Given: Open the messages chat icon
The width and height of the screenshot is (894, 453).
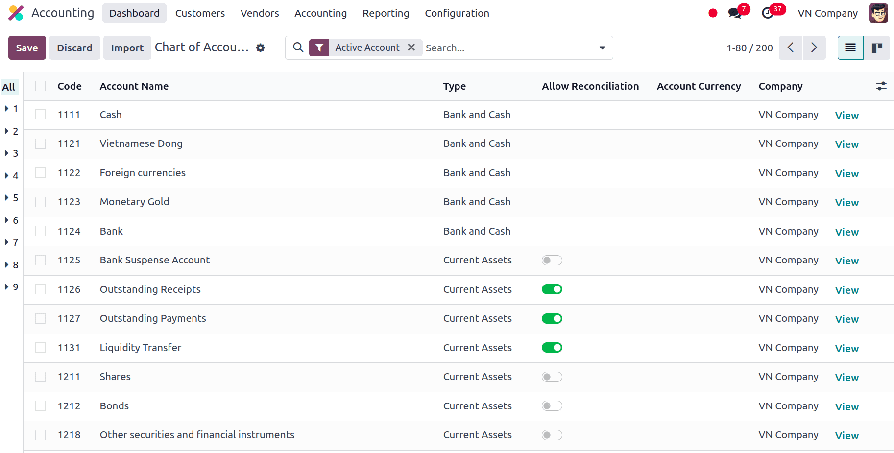Looking at the screenshot, I should 734,13.
